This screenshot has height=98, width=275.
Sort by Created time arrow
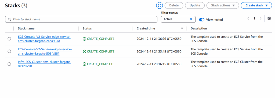coord(182,29)
